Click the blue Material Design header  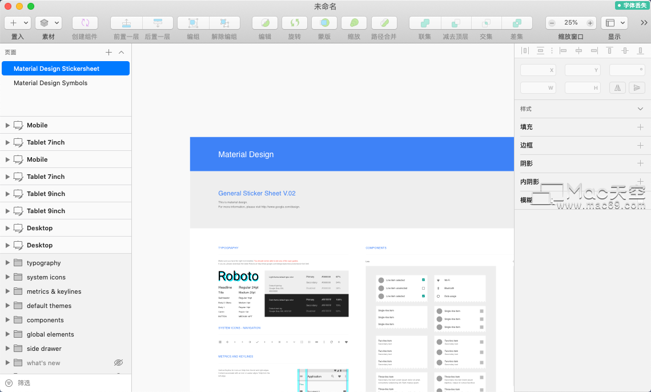[352, 154]
